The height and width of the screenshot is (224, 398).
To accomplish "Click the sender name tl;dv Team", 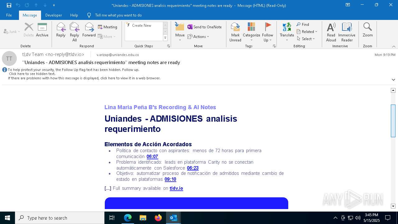I will pos(53,54).
